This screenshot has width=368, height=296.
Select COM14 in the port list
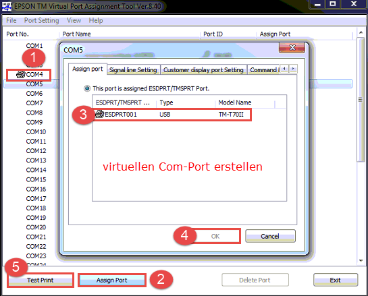click(36, 170)
